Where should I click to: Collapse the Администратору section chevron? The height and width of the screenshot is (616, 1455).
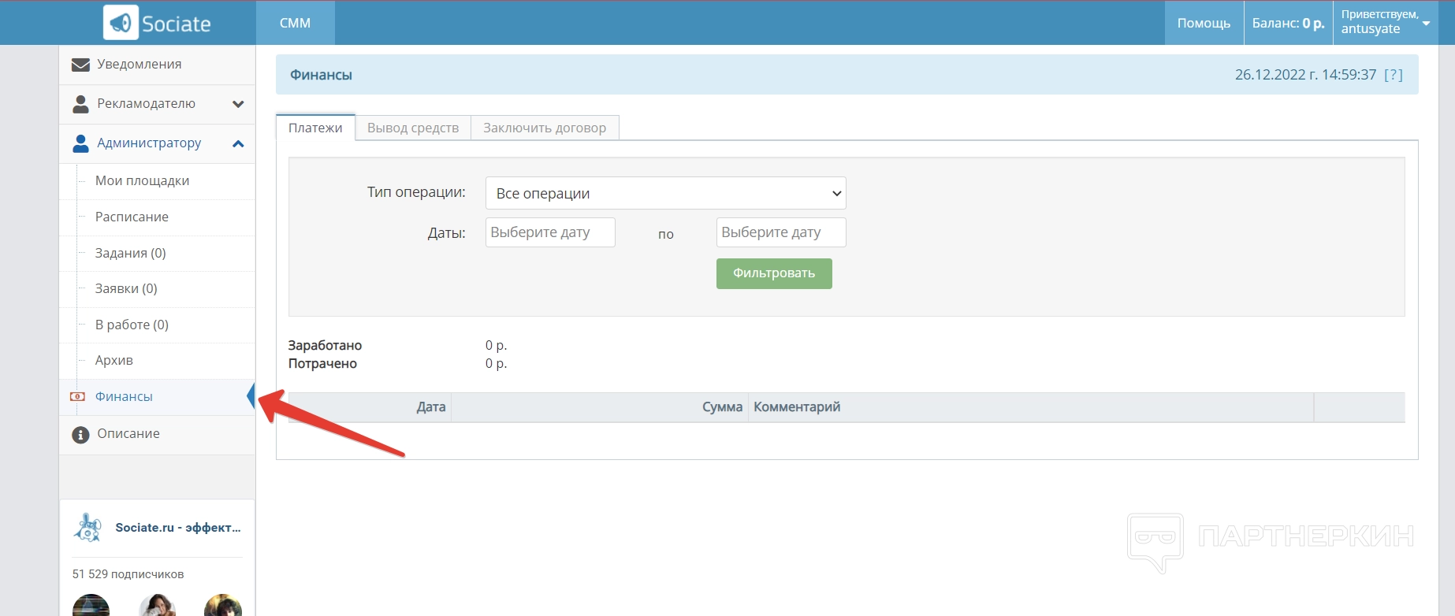point(238,143)
